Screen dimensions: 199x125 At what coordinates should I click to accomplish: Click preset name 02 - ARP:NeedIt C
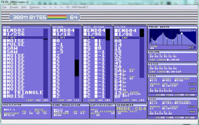coord(77,7)
